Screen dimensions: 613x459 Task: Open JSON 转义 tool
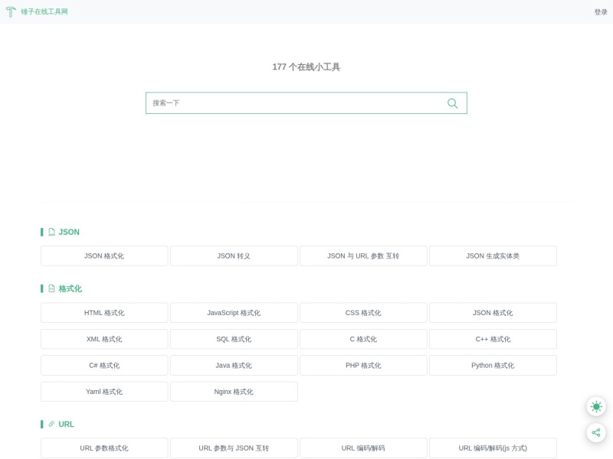pyautogui.click(x=234, y=256)
